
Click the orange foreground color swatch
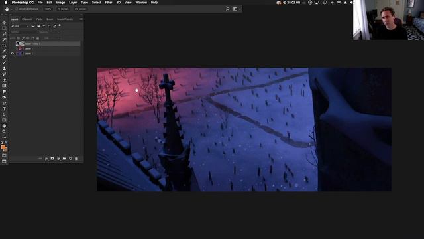[3, 147]
